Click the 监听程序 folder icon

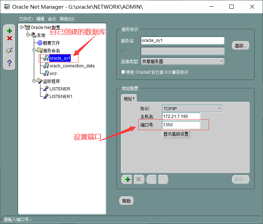click(x=40, y=81)
